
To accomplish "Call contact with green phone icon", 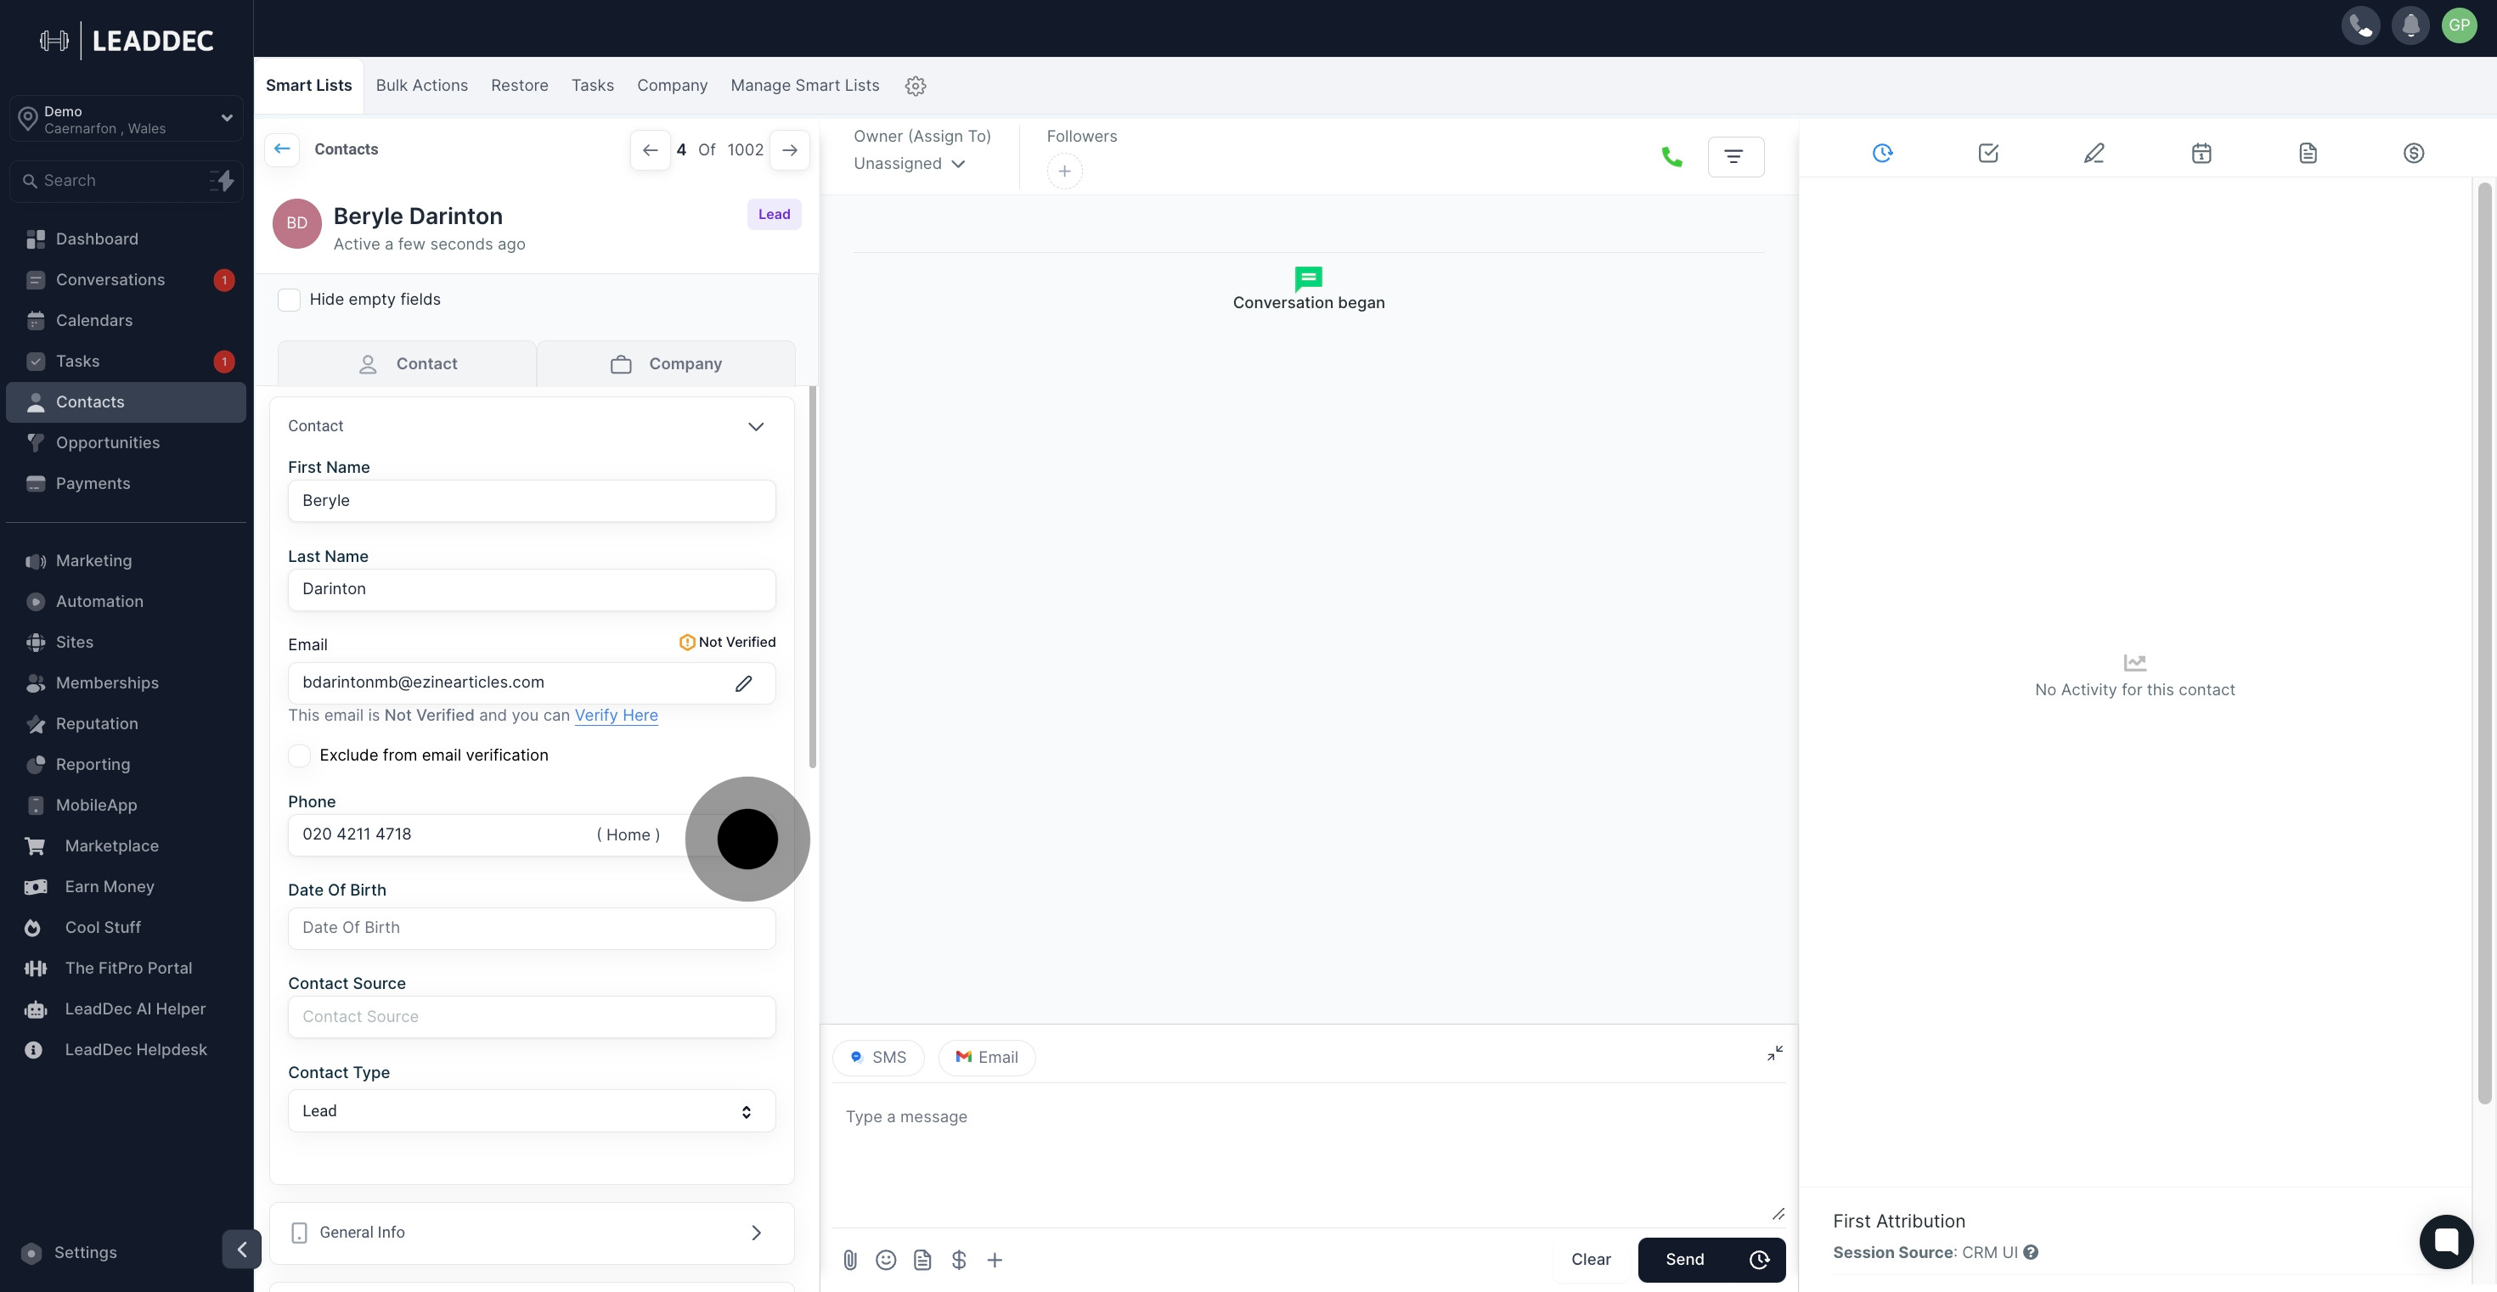I will [x=1671, y=157].
